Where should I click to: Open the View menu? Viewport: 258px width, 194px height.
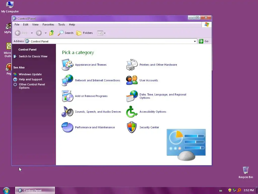coord(35,25)
